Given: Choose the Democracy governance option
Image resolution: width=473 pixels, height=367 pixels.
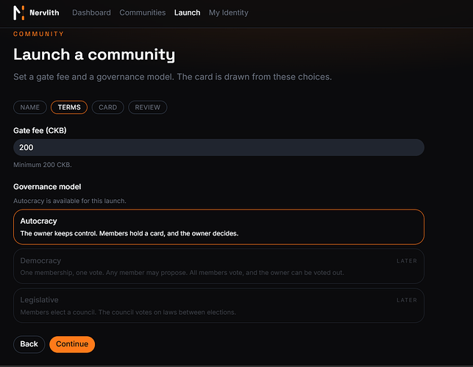Looking at the screenshot, I should click(x=218, y=266).
